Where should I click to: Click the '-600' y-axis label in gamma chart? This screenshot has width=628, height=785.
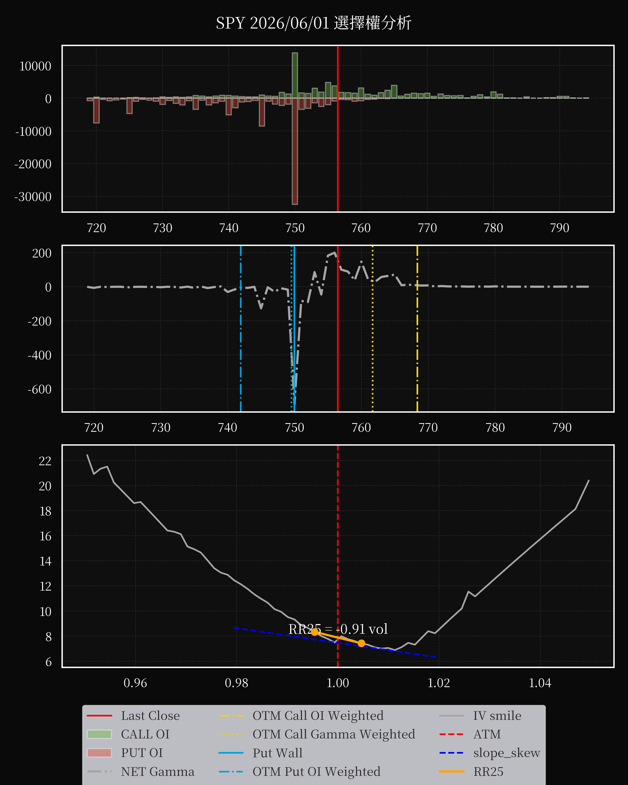pos(39,390)
